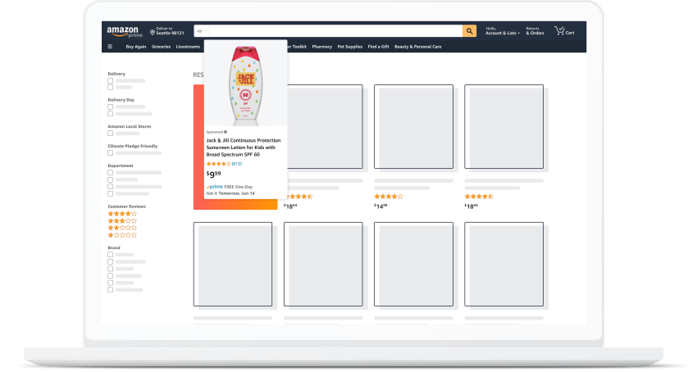Viewport: 688px width, 372px height.
Task: Check the second Delivery Day checkbox
Action: (x=110, y=114)
